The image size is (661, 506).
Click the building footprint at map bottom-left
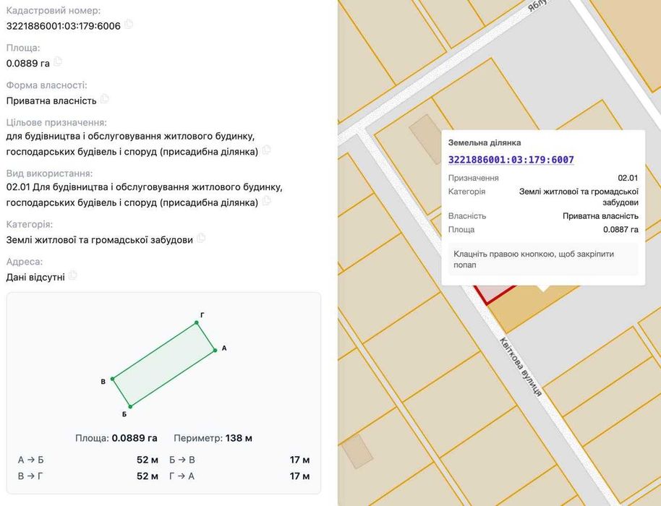click(357, 451)
